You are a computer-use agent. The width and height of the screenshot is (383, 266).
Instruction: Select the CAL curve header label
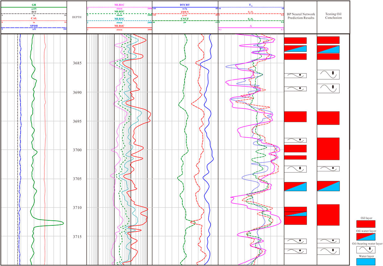(34, 19)
